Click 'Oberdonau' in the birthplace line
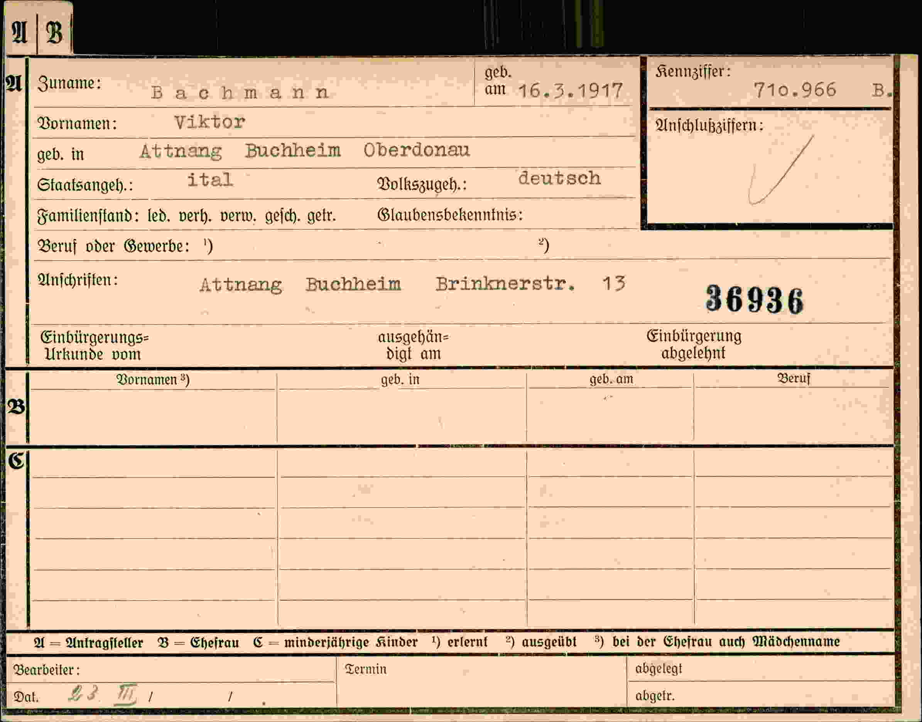The width and height of the screenshot is (922, 722). pos(416,150)
